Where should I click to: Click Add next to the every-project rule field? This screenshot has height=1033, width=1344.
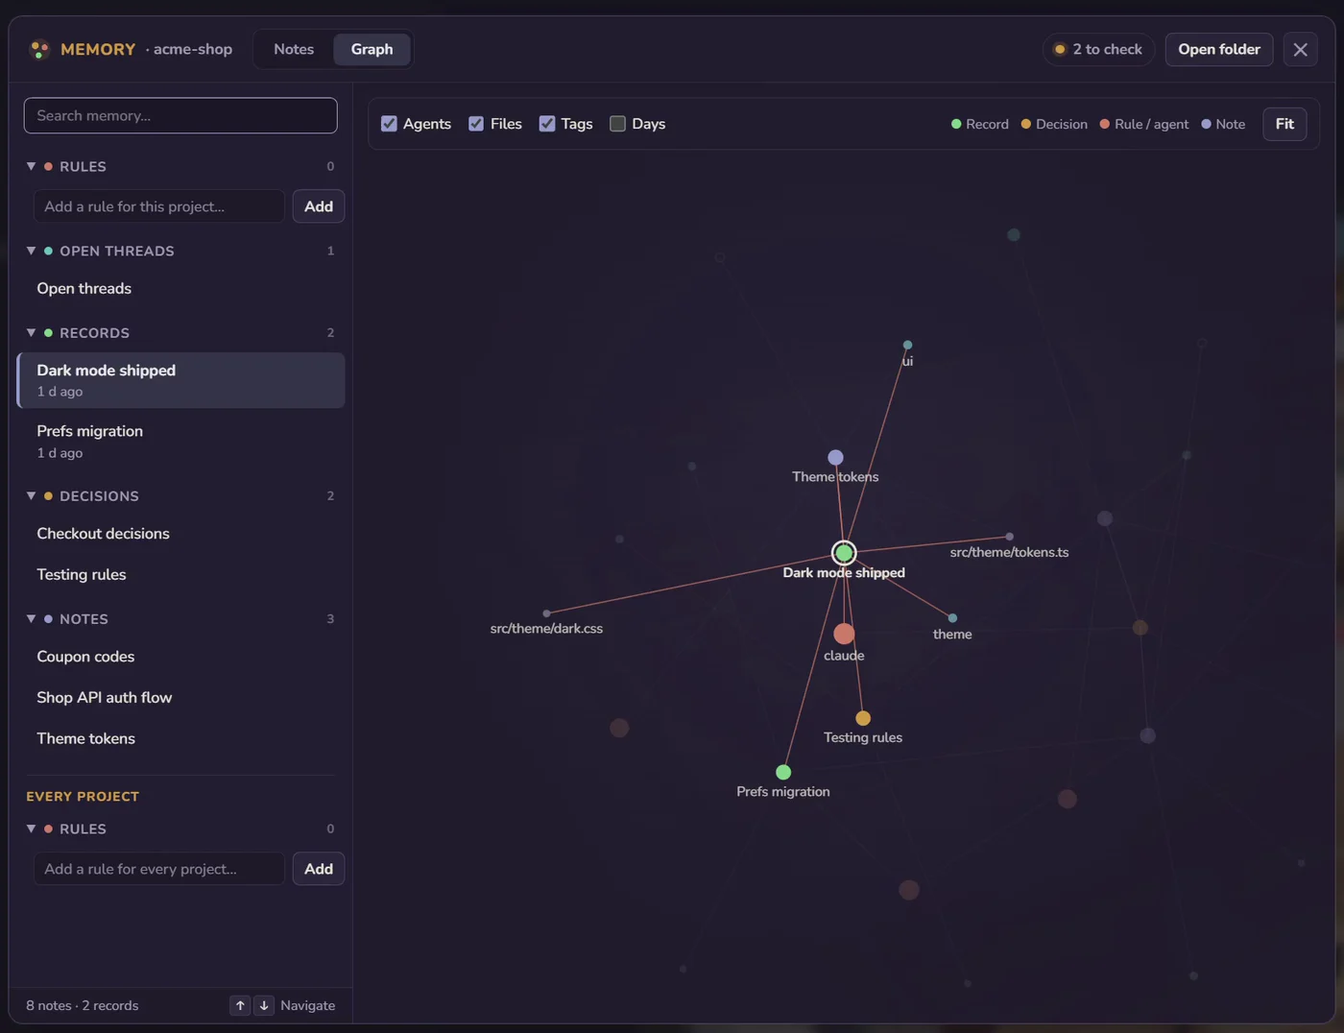(319, 869)
